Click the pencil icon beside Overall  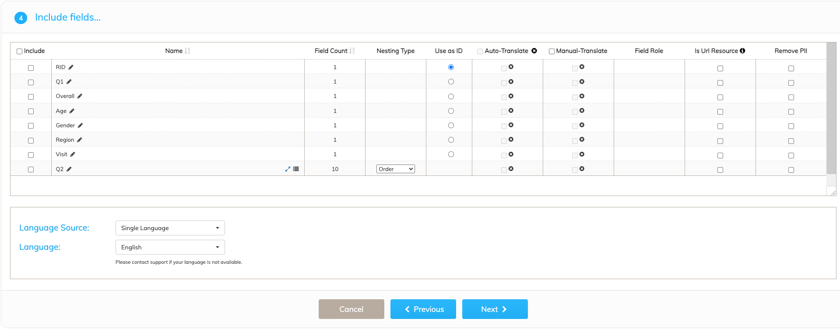click(80, 96)
